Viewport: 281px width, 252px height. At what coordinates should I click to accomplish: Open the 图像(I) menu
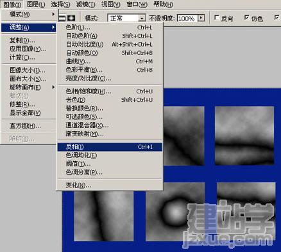(12, 4)
